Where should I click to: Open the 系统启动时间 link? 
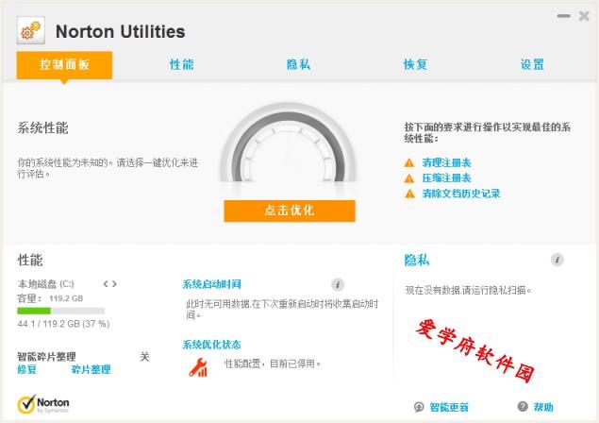pos(211,284)
